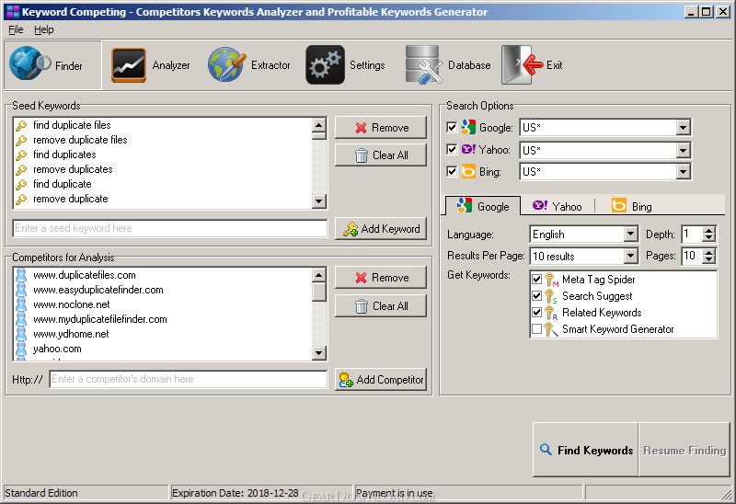
Task: Select the Finder magnifier icon
Action: (30, 65)
